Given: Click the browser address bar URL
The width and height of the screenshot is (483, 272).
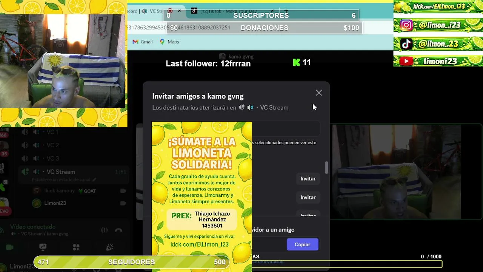Looking at the screenshot, I should 178,28.
